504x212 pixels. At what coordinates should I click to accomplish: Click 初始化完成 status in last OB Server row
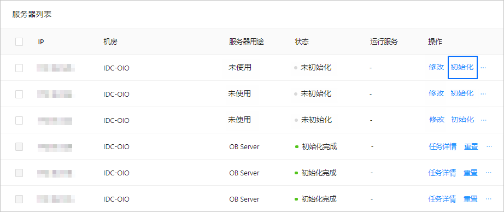point(319,199)
